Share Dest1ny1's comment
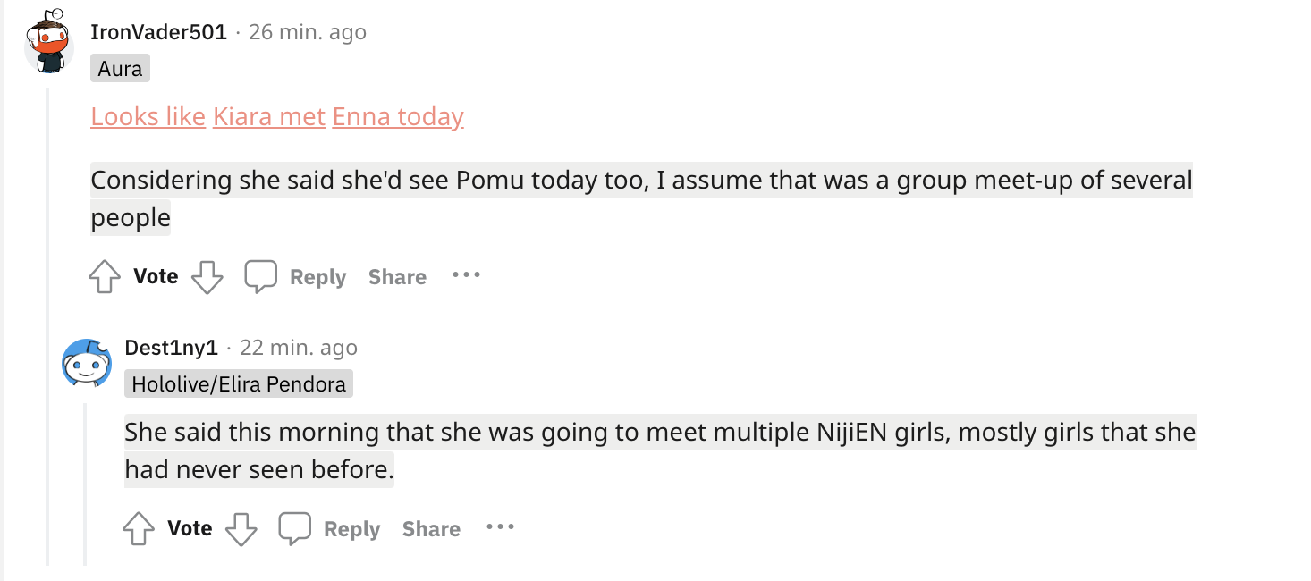 pyautogui.click(x=431, y=529)
